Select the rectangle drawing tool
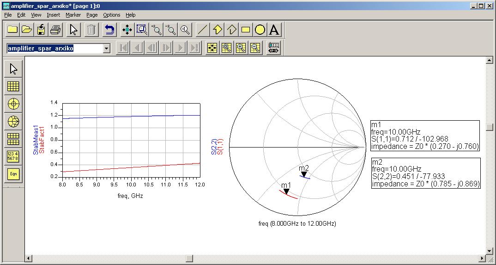 pos(246,30)
